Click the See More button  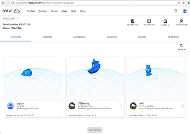click(x=95, y=130)
